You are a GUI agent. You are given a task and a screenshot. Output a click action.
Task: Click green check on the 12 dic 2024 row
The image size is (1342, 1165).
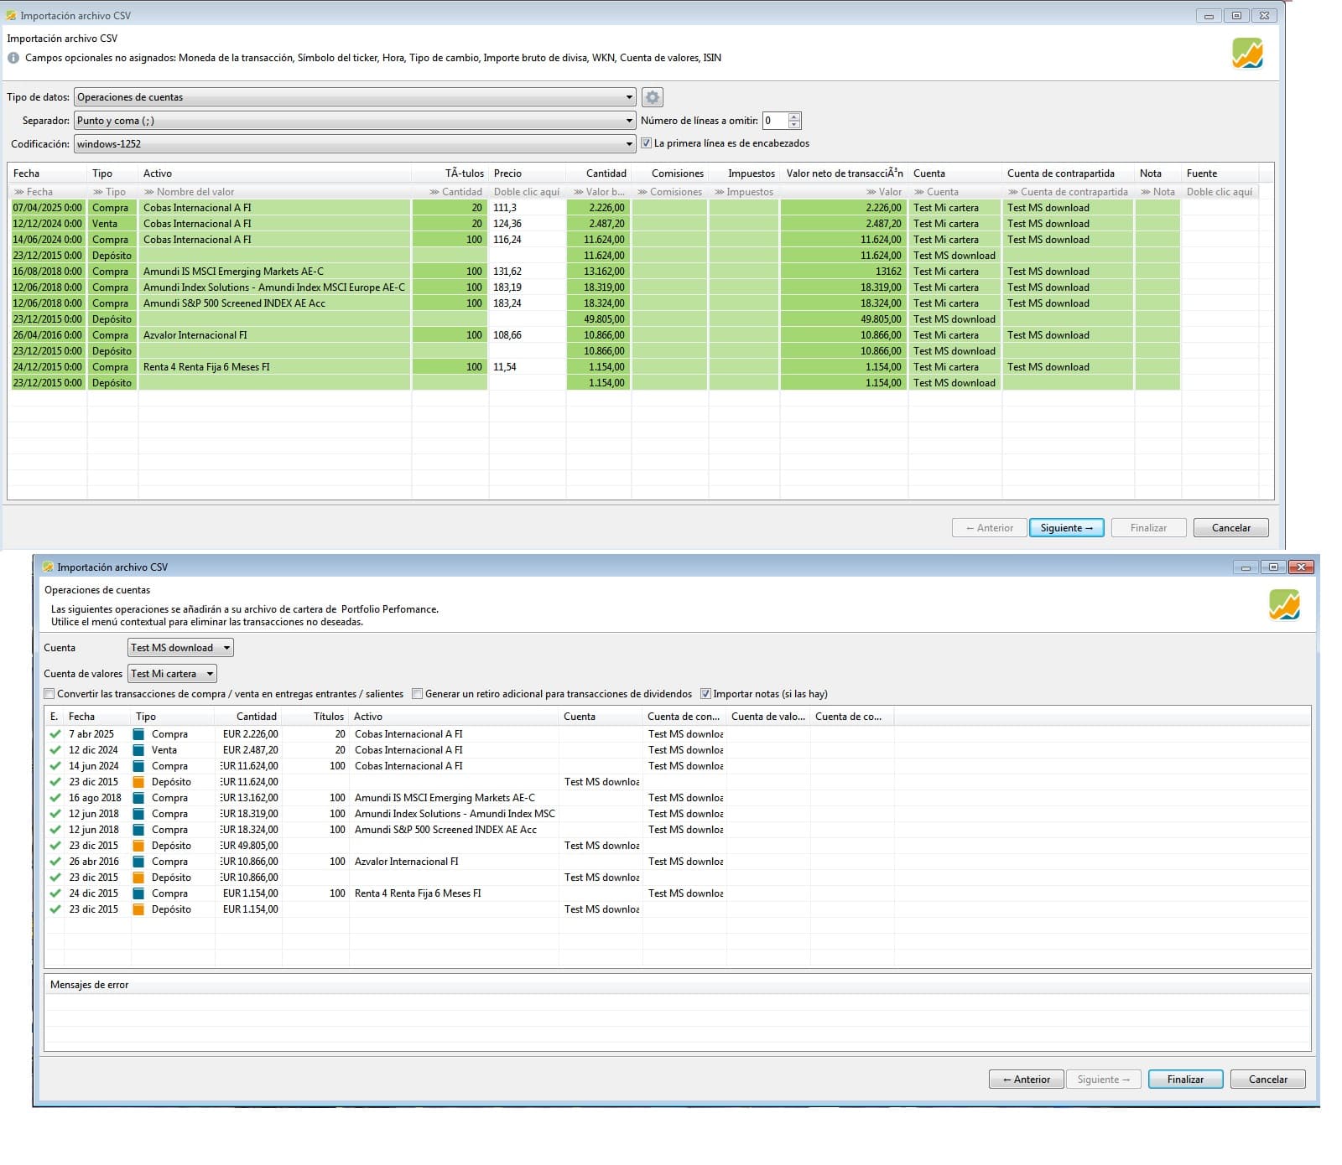(55, 750)
